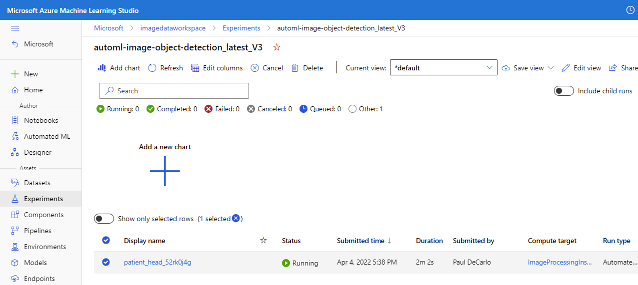Open the patient_head_52rk0j4g run link
638x285 pixels.
[157, 263]
